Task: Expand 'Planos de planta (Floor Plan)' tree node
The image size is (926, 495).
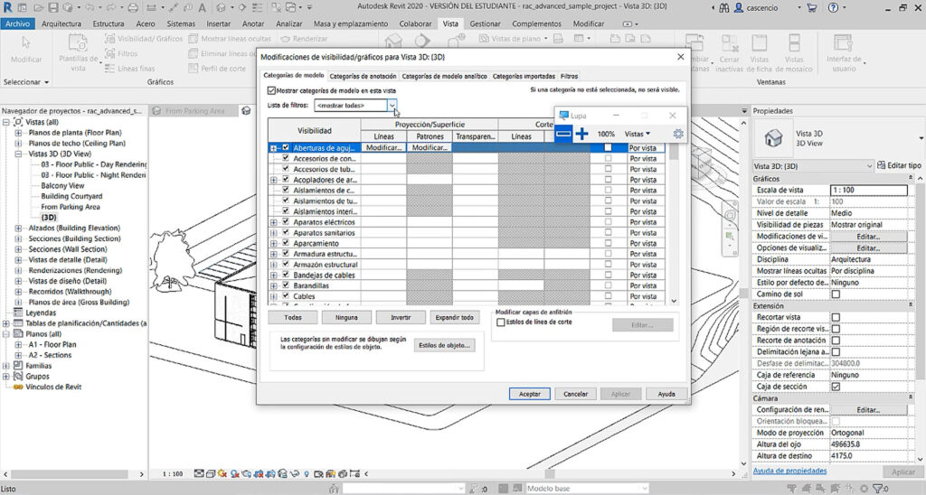Action: [x=19, y=133]
